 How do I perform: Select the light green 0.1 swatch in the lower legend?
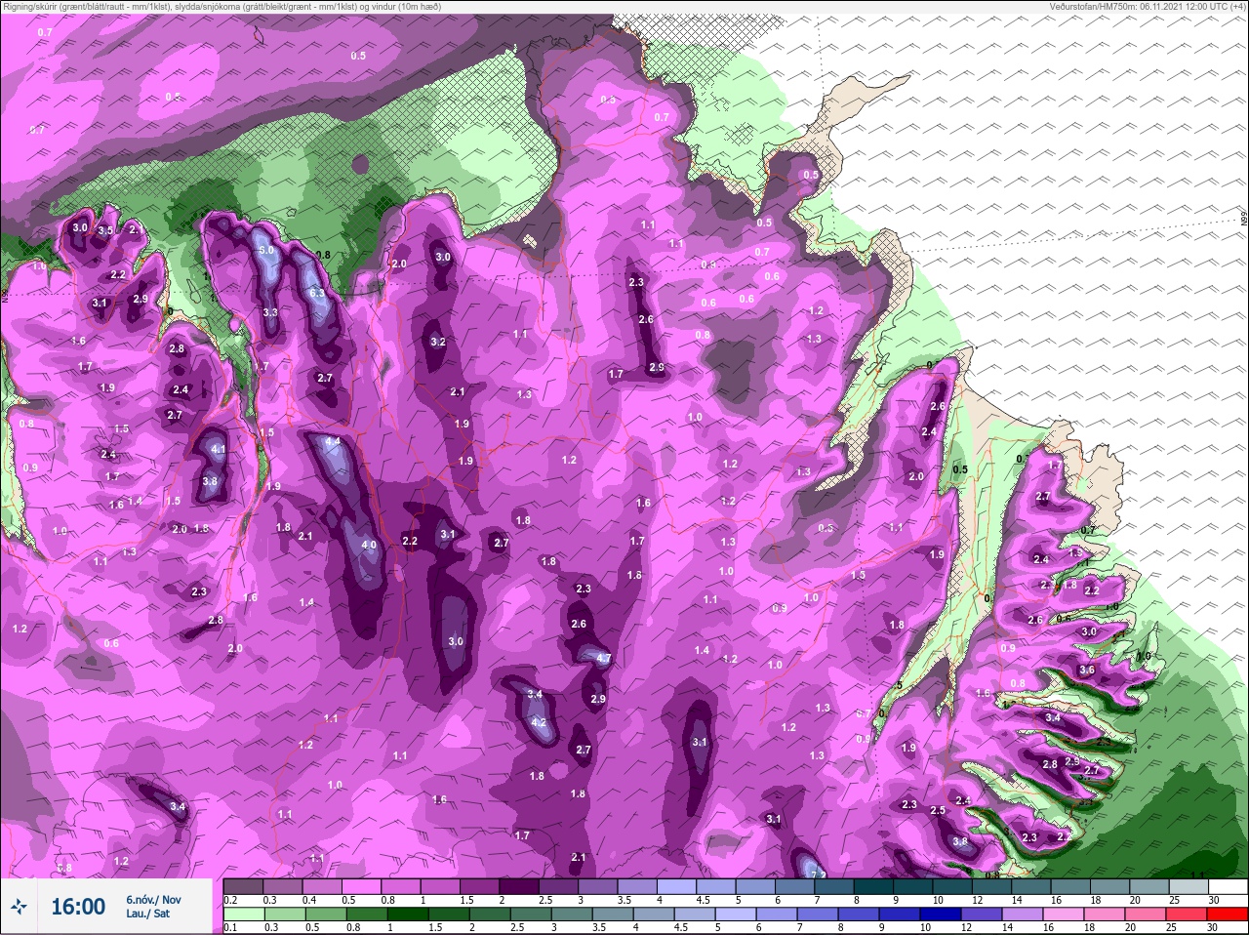(x=243, y=915)
